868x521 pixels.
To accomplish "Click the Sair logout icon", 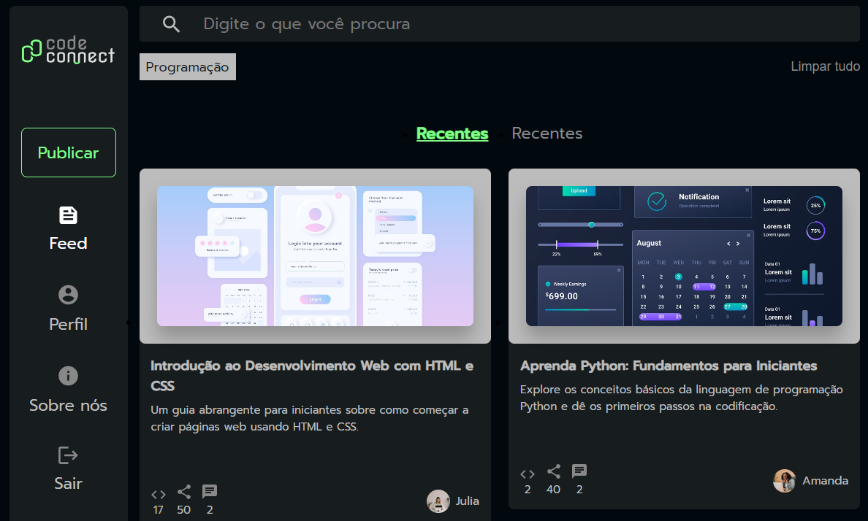I will (68, 456).
